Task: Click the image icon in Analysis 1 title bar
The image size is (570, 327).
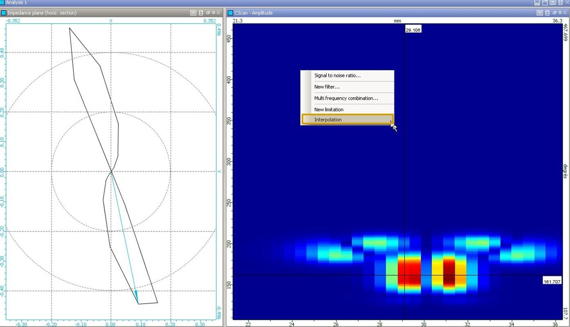Action: tap(552, 3)
